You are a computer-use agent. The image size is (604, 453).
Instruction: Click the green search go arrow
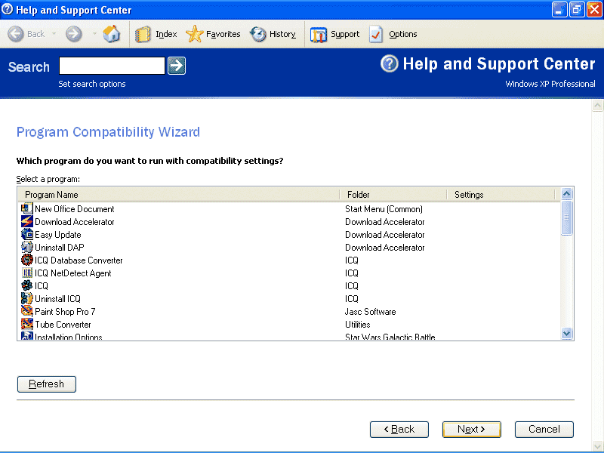pos(176,66)
